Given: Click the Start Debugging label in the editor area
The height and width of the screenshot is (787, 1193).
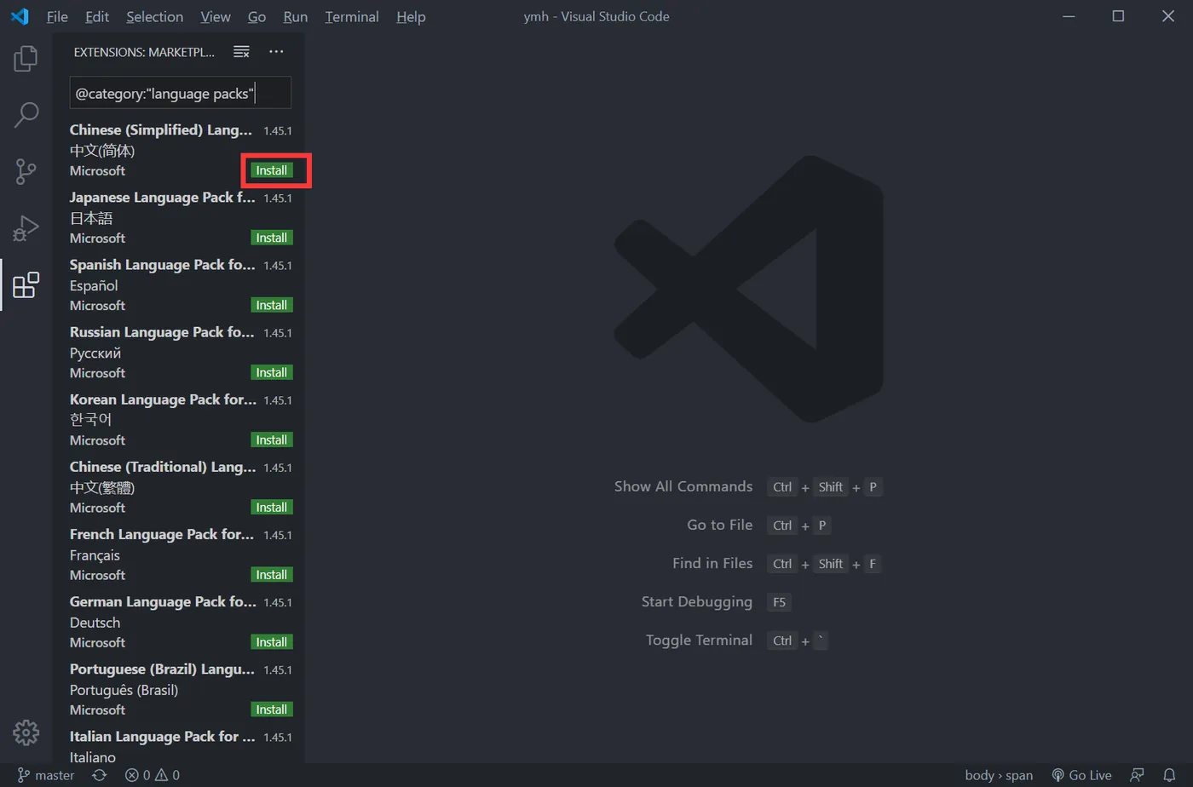Looking at the screenshot, I should pos(697,601).
